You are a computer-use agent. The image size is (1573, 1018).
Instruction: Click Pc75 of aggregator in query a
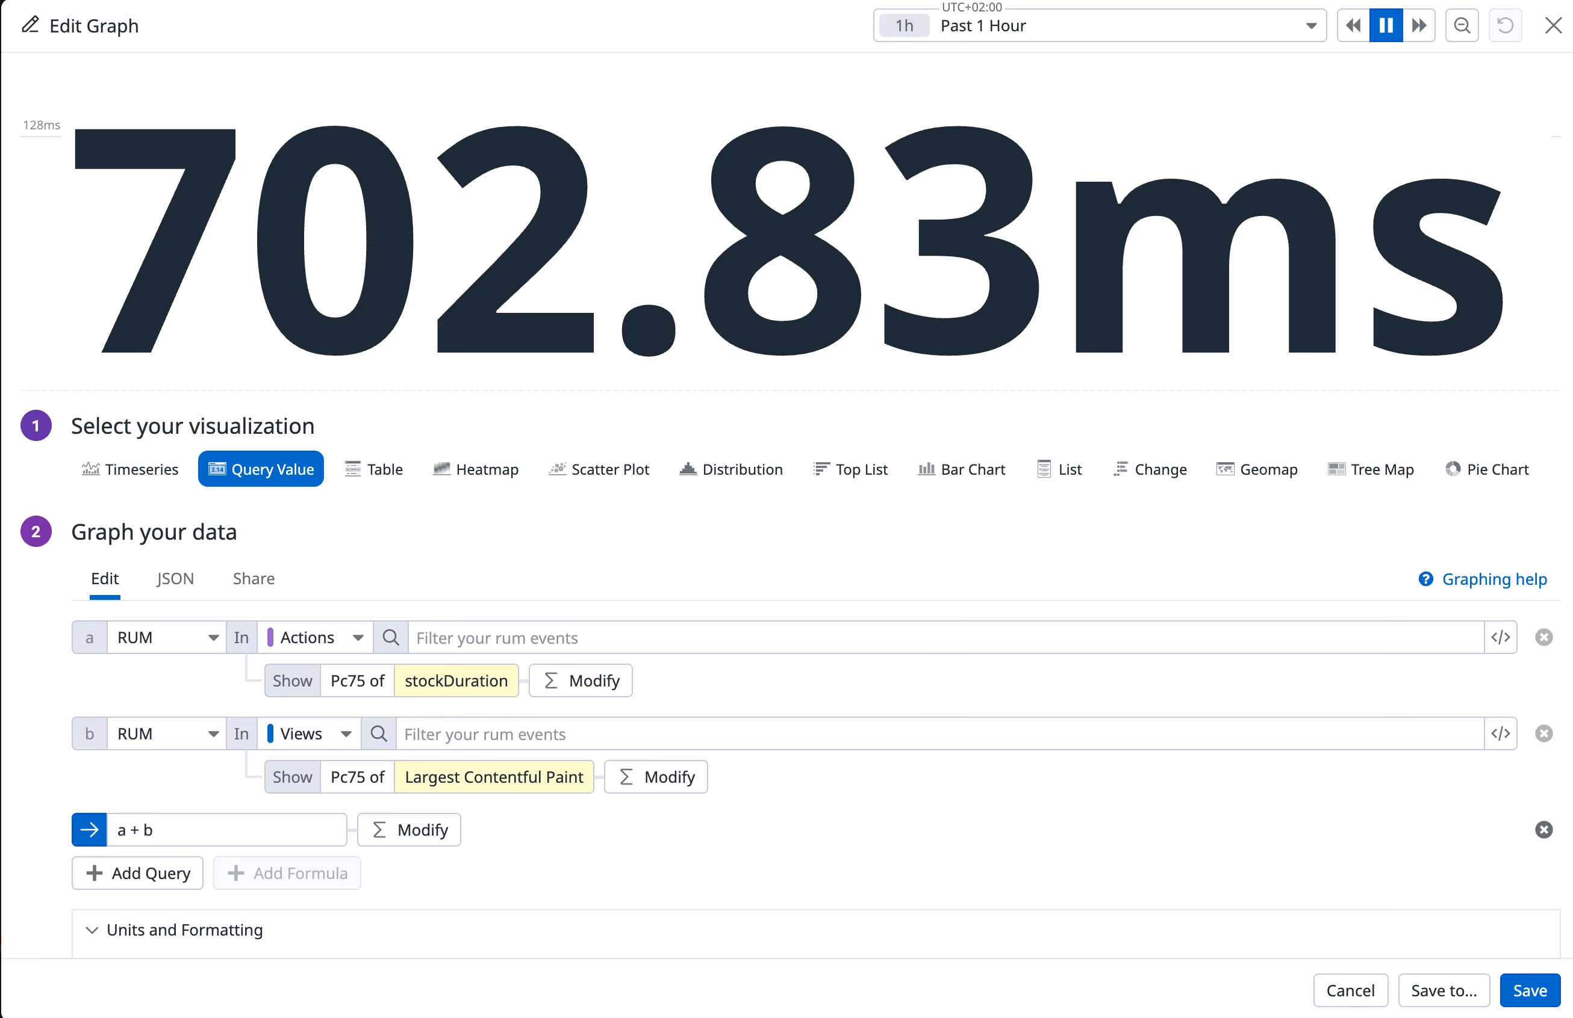point(358,680)
